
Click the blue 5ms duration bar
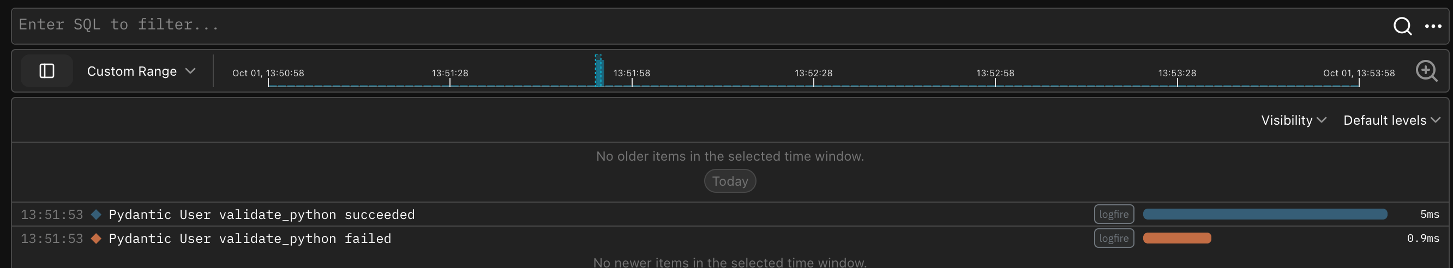point(1265,215)
